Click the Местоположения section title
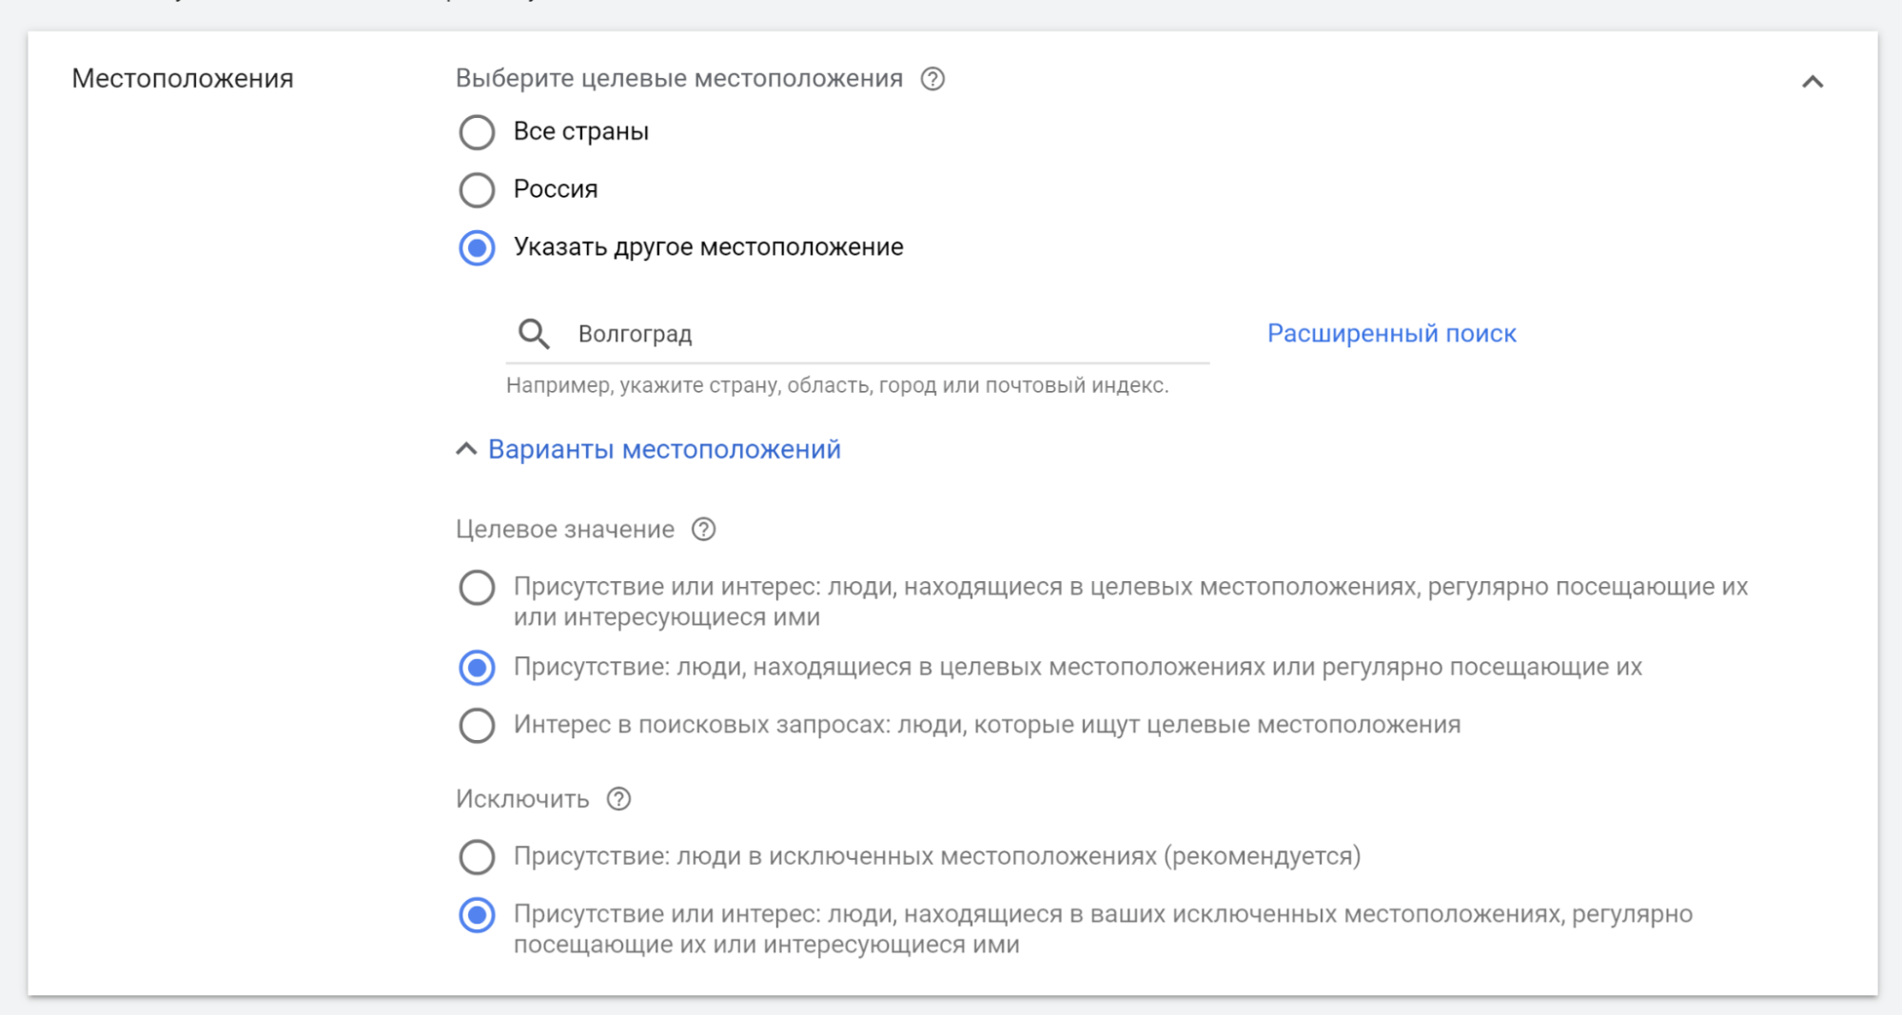 click(183, 78)
